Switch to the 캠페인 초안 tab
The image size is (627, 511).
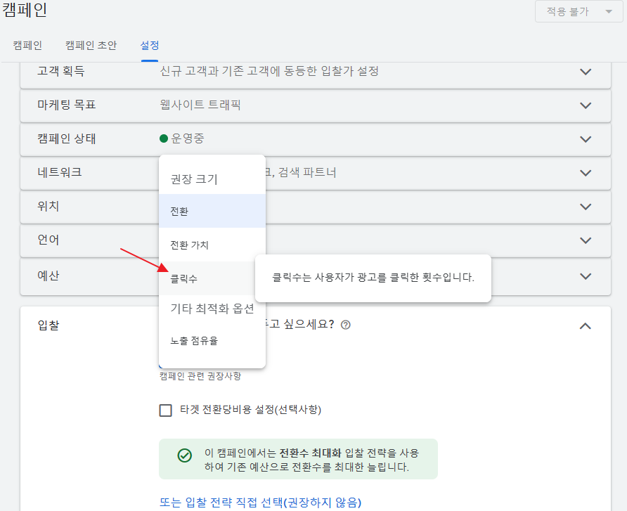click(x=91, y=45)
